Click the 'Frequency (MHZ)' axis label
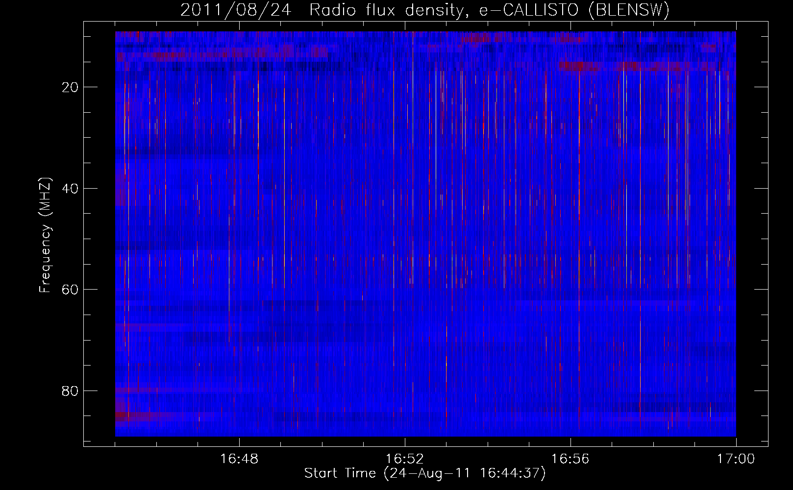Screen dimensions: 793x490 (45, 236)
